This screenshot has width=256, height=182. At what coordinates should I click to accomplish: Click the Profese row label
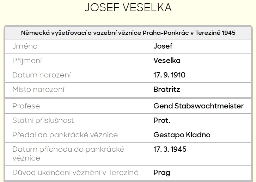click(26, 106)
